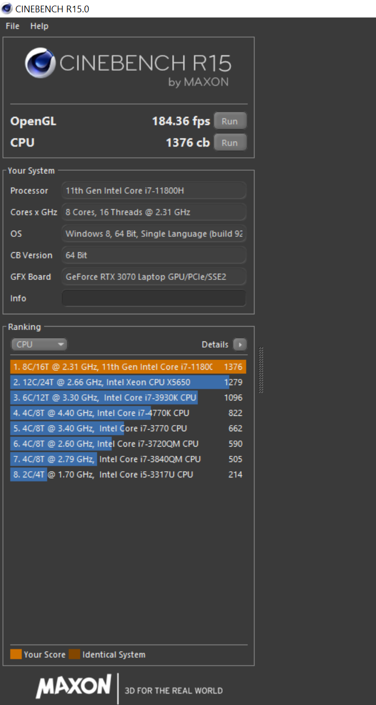Select the Core i7-3720QM ranking row
376x705 pixels.
pos(128,444)
